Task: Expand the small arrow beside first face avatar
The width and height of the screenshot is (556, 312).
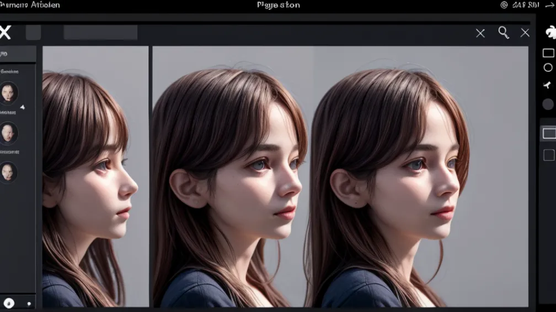Action: 23,107
